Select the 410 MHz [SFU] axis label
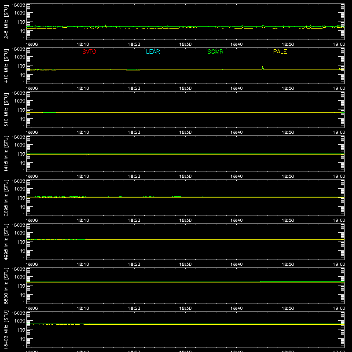Screen dimensions: 352x352 pyautogui.click(x=6, y=66)
